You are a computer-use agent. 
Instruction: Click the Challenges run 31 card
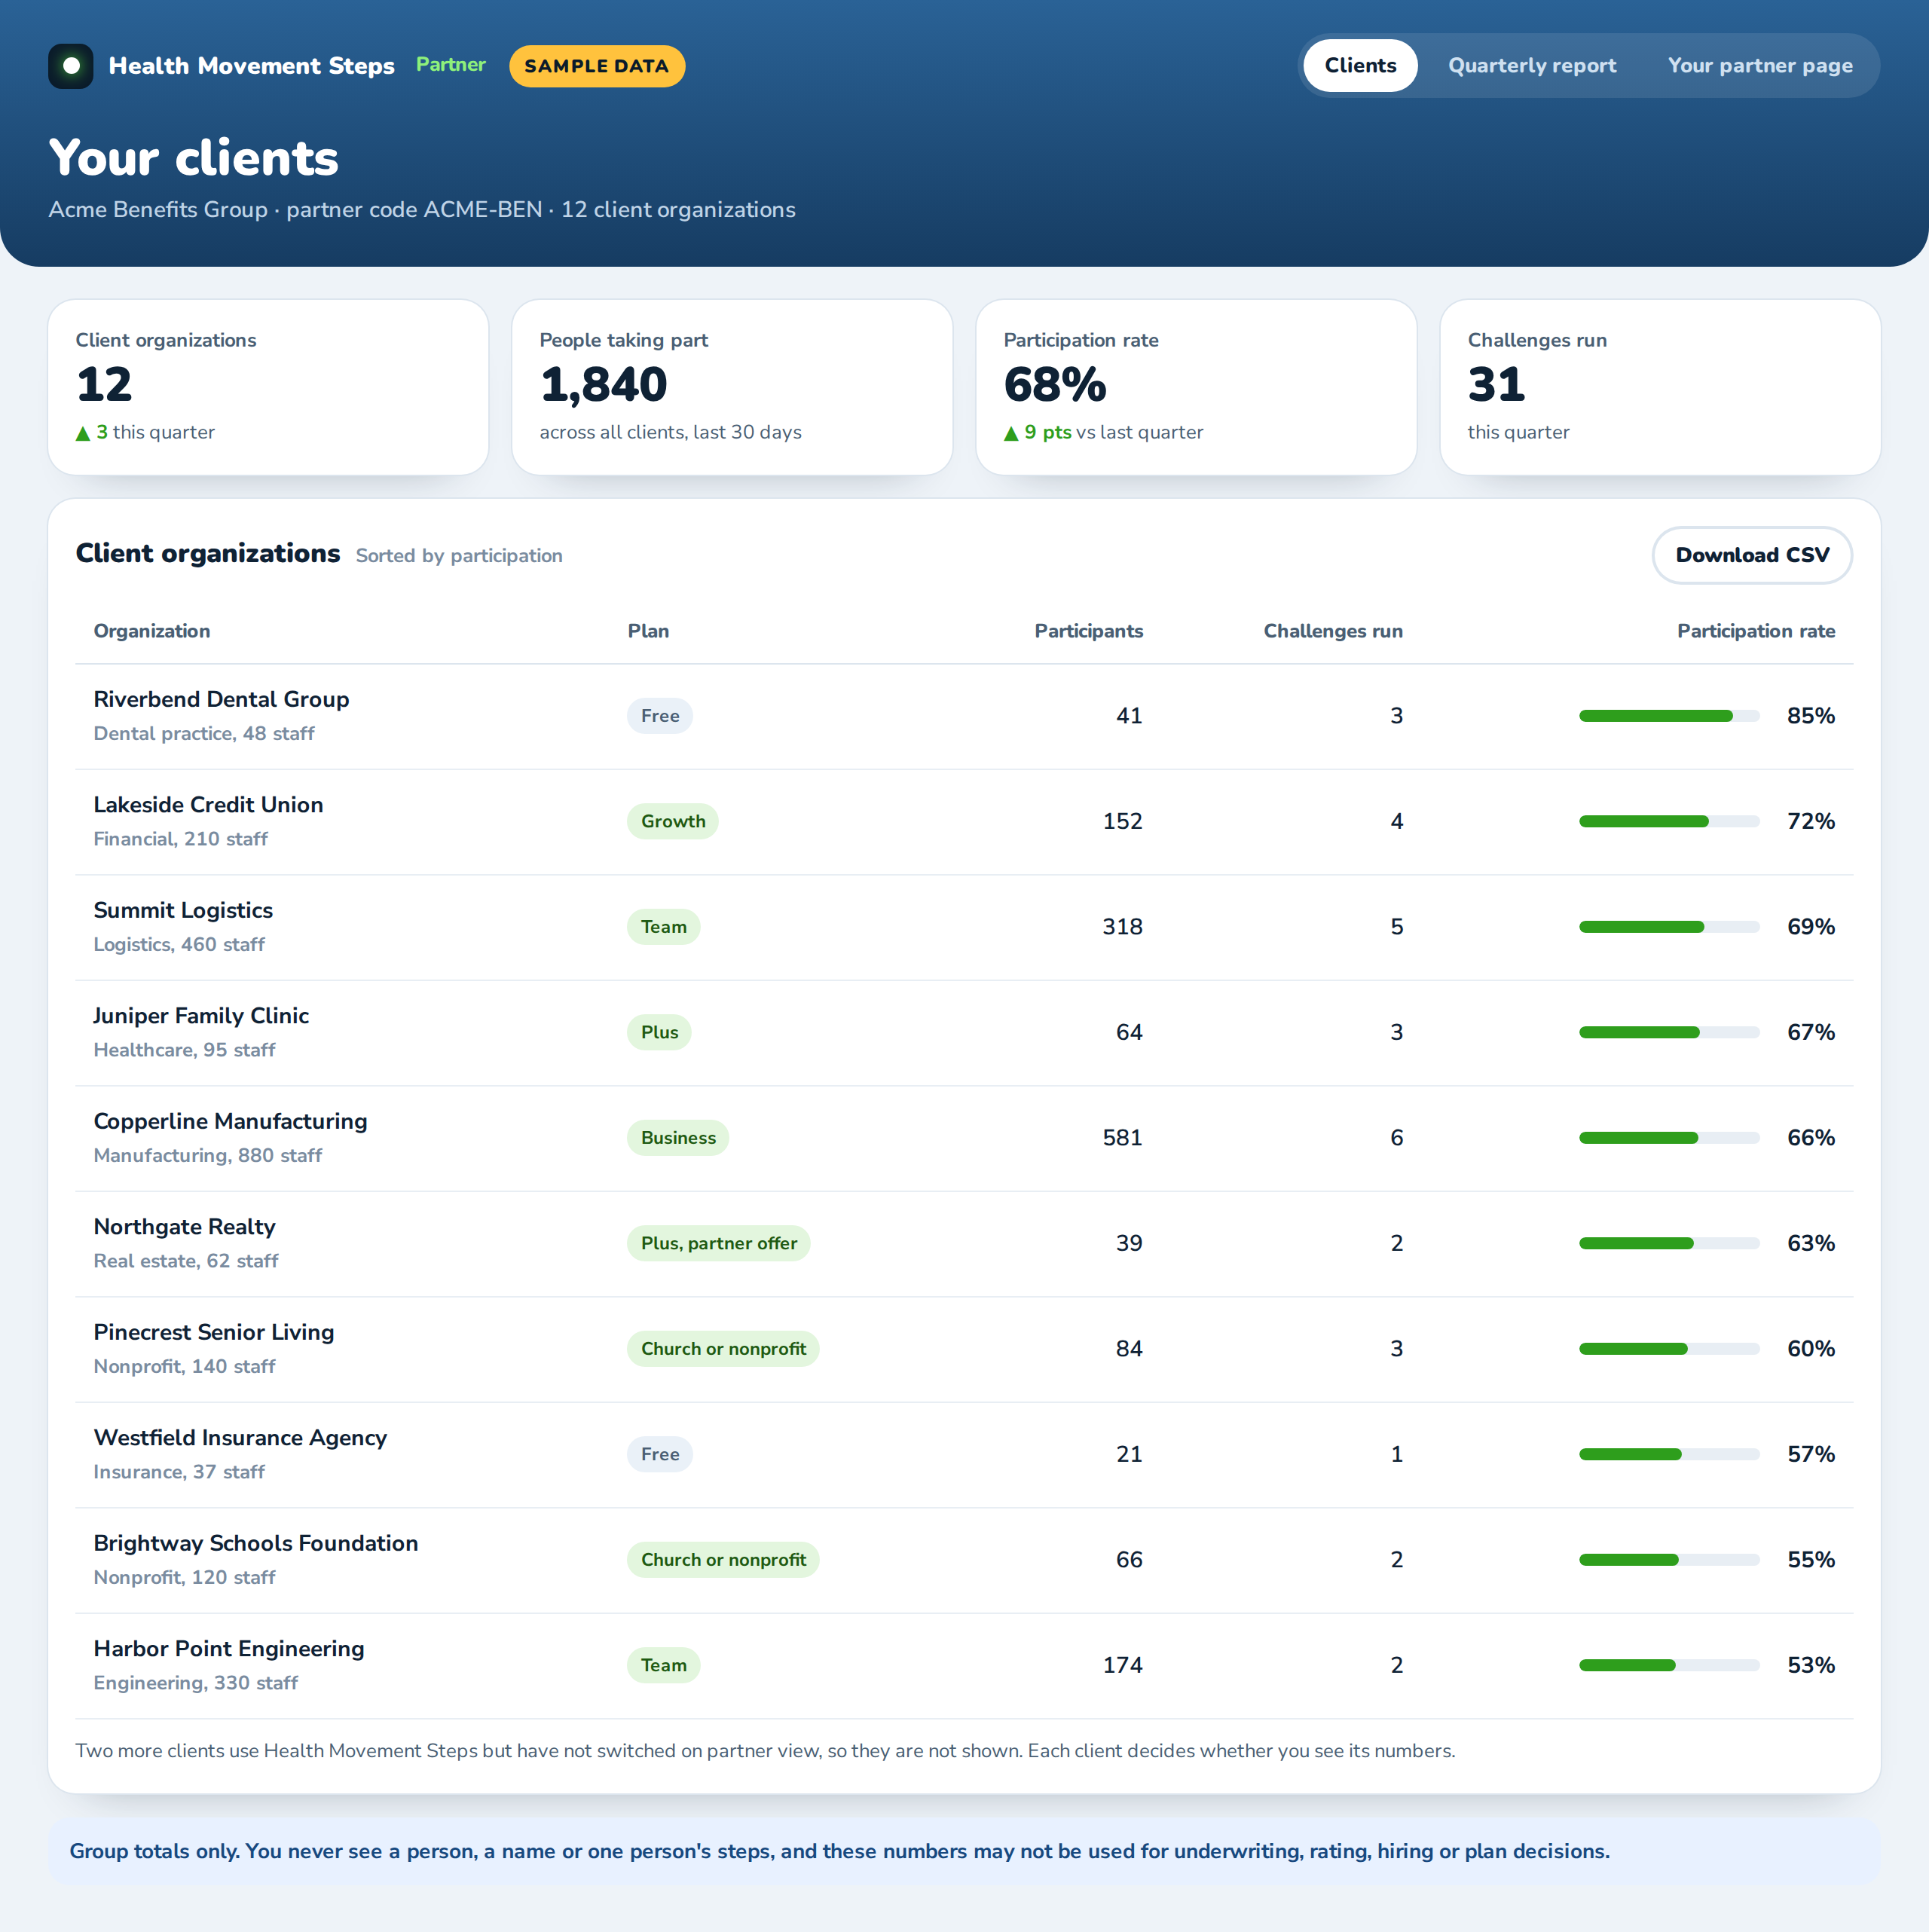(x=1660, y=388)
